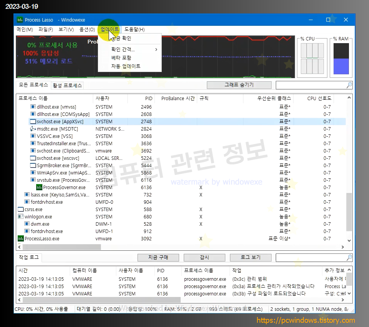Click the msdtc.exe [MSDTC] icon

click(33, 129)
